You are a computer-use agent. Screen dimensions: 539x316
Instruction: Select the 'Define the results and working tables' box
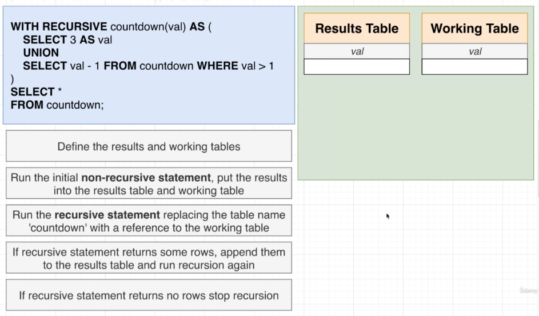pyautogui.click(x=149, y=146)
